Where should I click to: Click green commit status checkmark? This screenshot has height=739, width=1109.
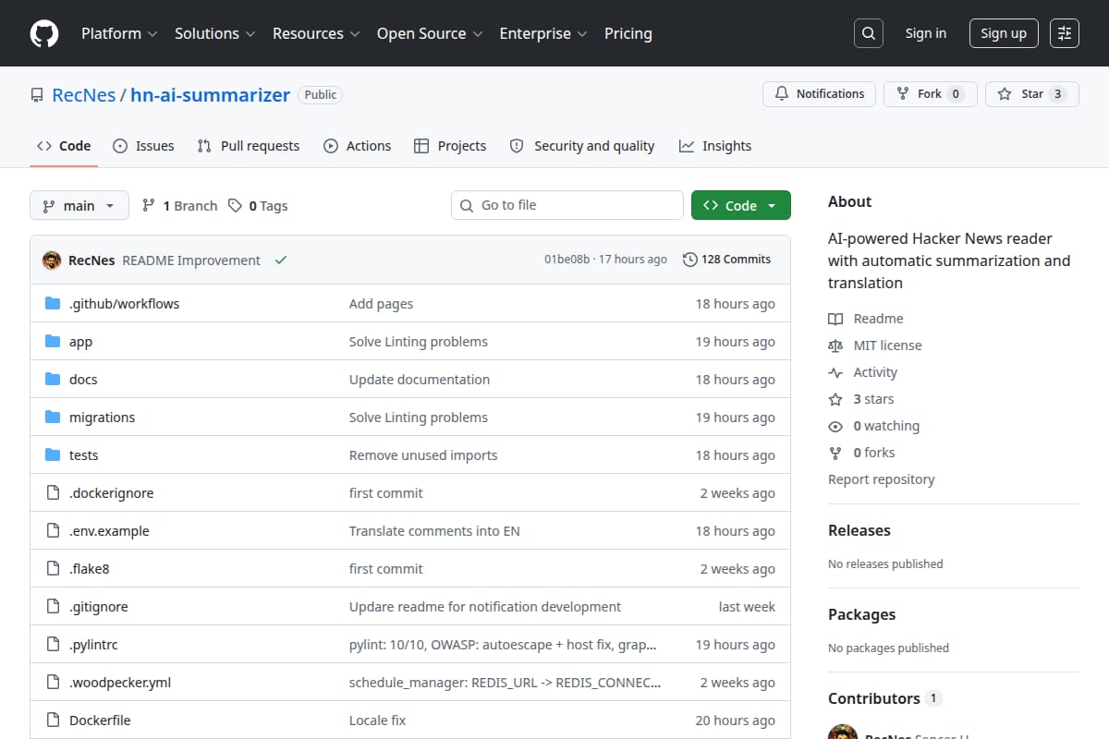point(281,260)
